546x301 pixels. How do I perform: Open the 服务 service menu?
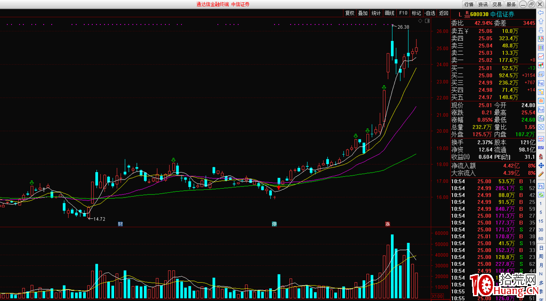pyautogui.click(x=511, y=4)
